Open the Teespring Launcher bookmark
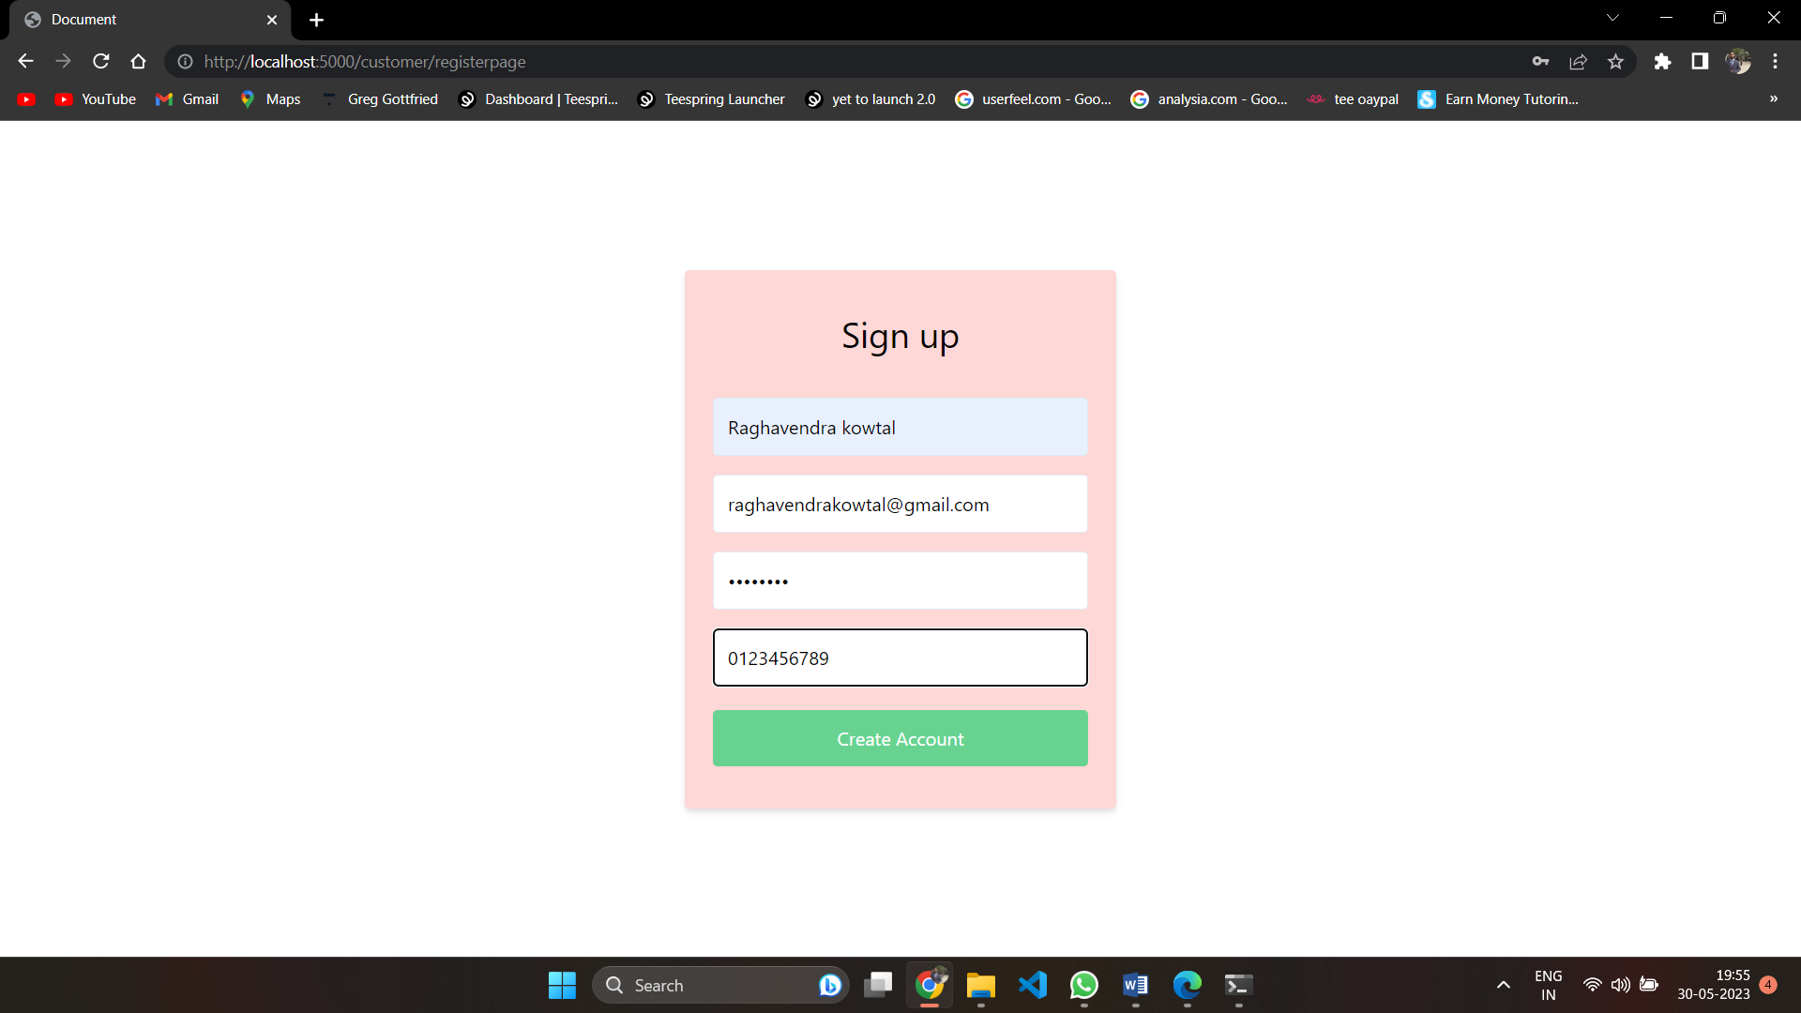 pyautogui.click(x=711, y=98)
